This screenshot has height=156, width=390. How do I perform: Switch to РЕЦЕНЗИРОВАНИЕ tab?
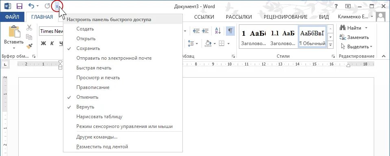(x=286, y=17)
